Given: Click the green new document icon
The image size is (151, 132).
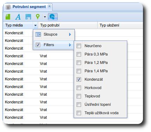Looking at the screenshot, I should [x=8, y=17].
